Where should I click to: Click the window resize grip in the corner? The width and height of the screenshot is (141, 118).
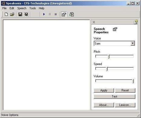coord(139,115)
